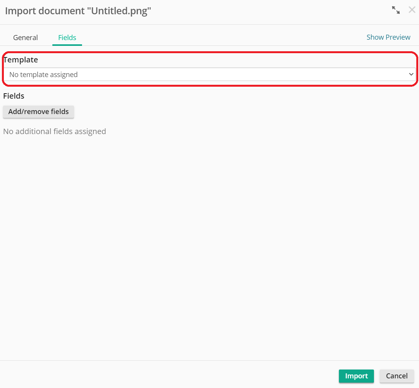The width and height of the screenshot is (419, 388).
Task: Confirm importing Untitled.png
Action: coord(356,376)
